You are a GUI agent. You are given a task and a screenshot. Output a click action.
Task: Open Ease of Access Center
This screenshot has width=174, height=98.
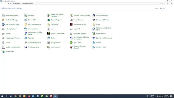point(11,24)
